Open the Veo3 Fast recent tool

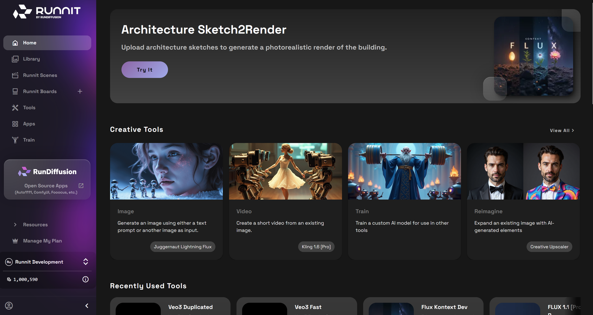[x=296, y=306]
